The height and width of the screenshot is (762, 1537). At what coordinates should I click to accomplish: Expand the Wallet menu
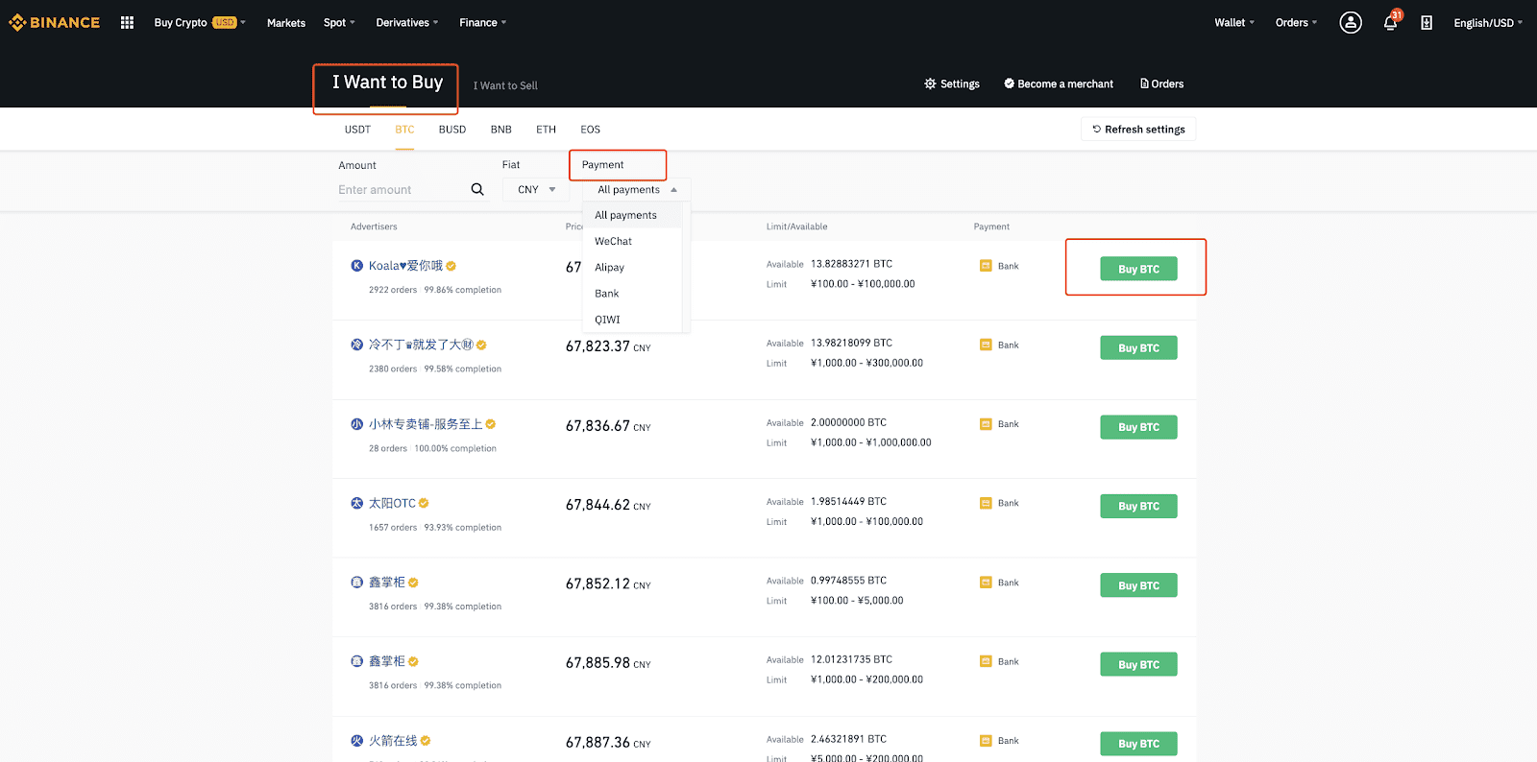(x=1233, y=22)
